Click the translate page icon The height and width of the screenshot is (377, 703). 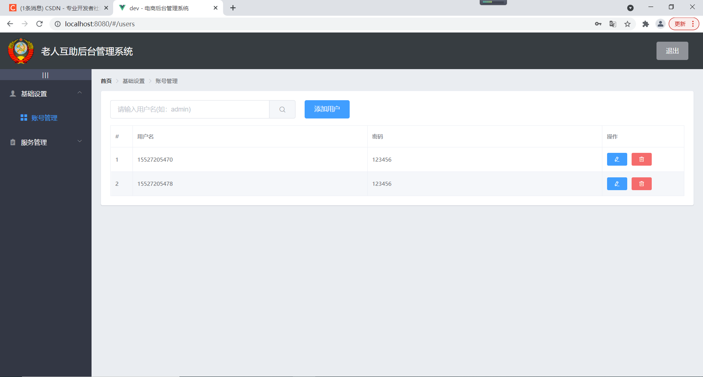click(x=613, y=24)
